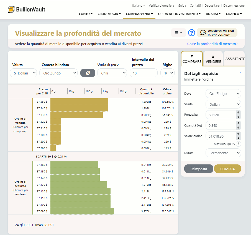Image resolution: width=251 pixels, height=235 pixels.
Task: Open 'Cos'è la profondità di mercato?' link
Action: (x=212, y=44)
